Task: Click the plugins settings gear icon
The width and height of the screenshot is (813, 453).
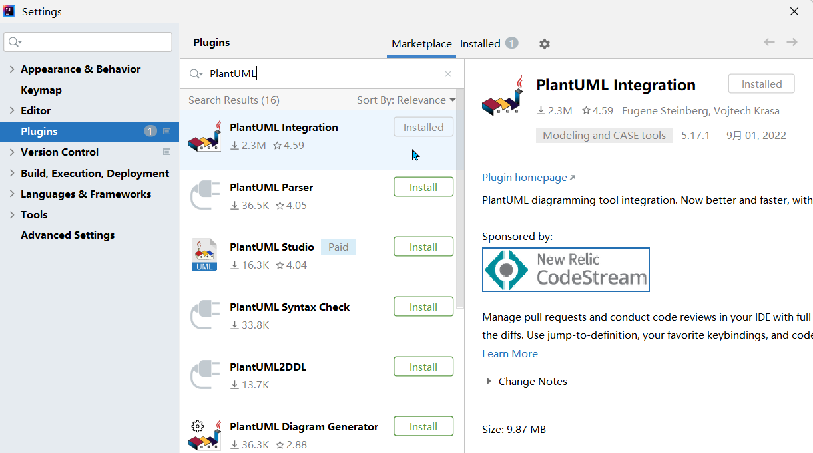Action: point(545,44)
